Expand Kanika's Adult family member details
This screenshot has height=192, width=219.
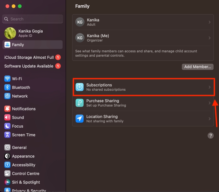tap(210, 22)
